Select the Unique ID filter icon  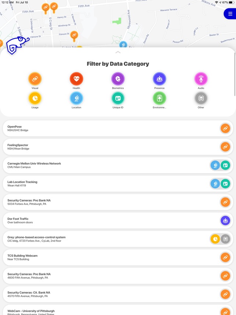[x=118, y=98]
